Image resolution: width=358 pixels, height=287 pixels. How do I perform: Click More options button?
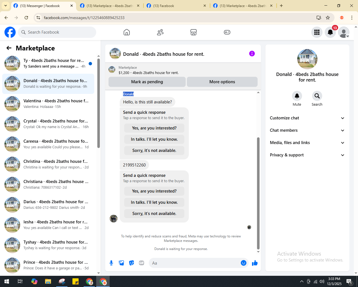pyautogui.click(x=222, y=82)
